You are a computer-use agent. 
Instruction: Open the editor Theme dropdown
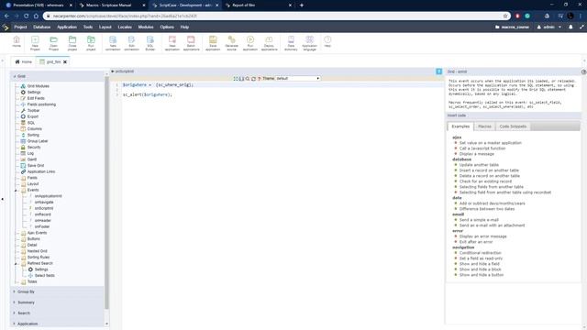click(x=297, y=79)
